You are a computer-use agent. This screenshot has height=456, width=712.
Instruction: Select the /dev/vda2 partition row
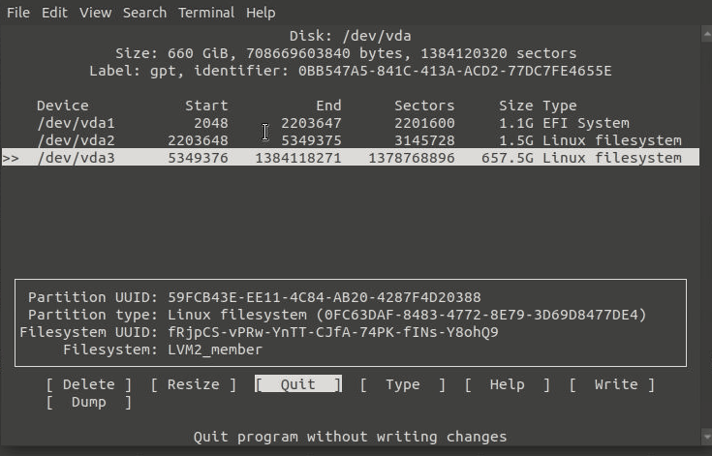(x=351, y=140)
